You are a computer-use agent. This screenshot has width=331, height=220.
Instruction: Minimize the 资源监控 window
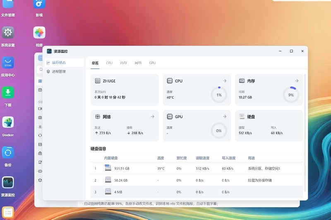[x=280, y=51]
